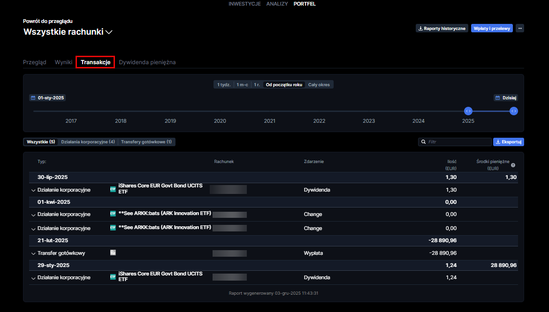Click the Filtr search field
This screenshot has height=312, width=549.
point(457,141)
